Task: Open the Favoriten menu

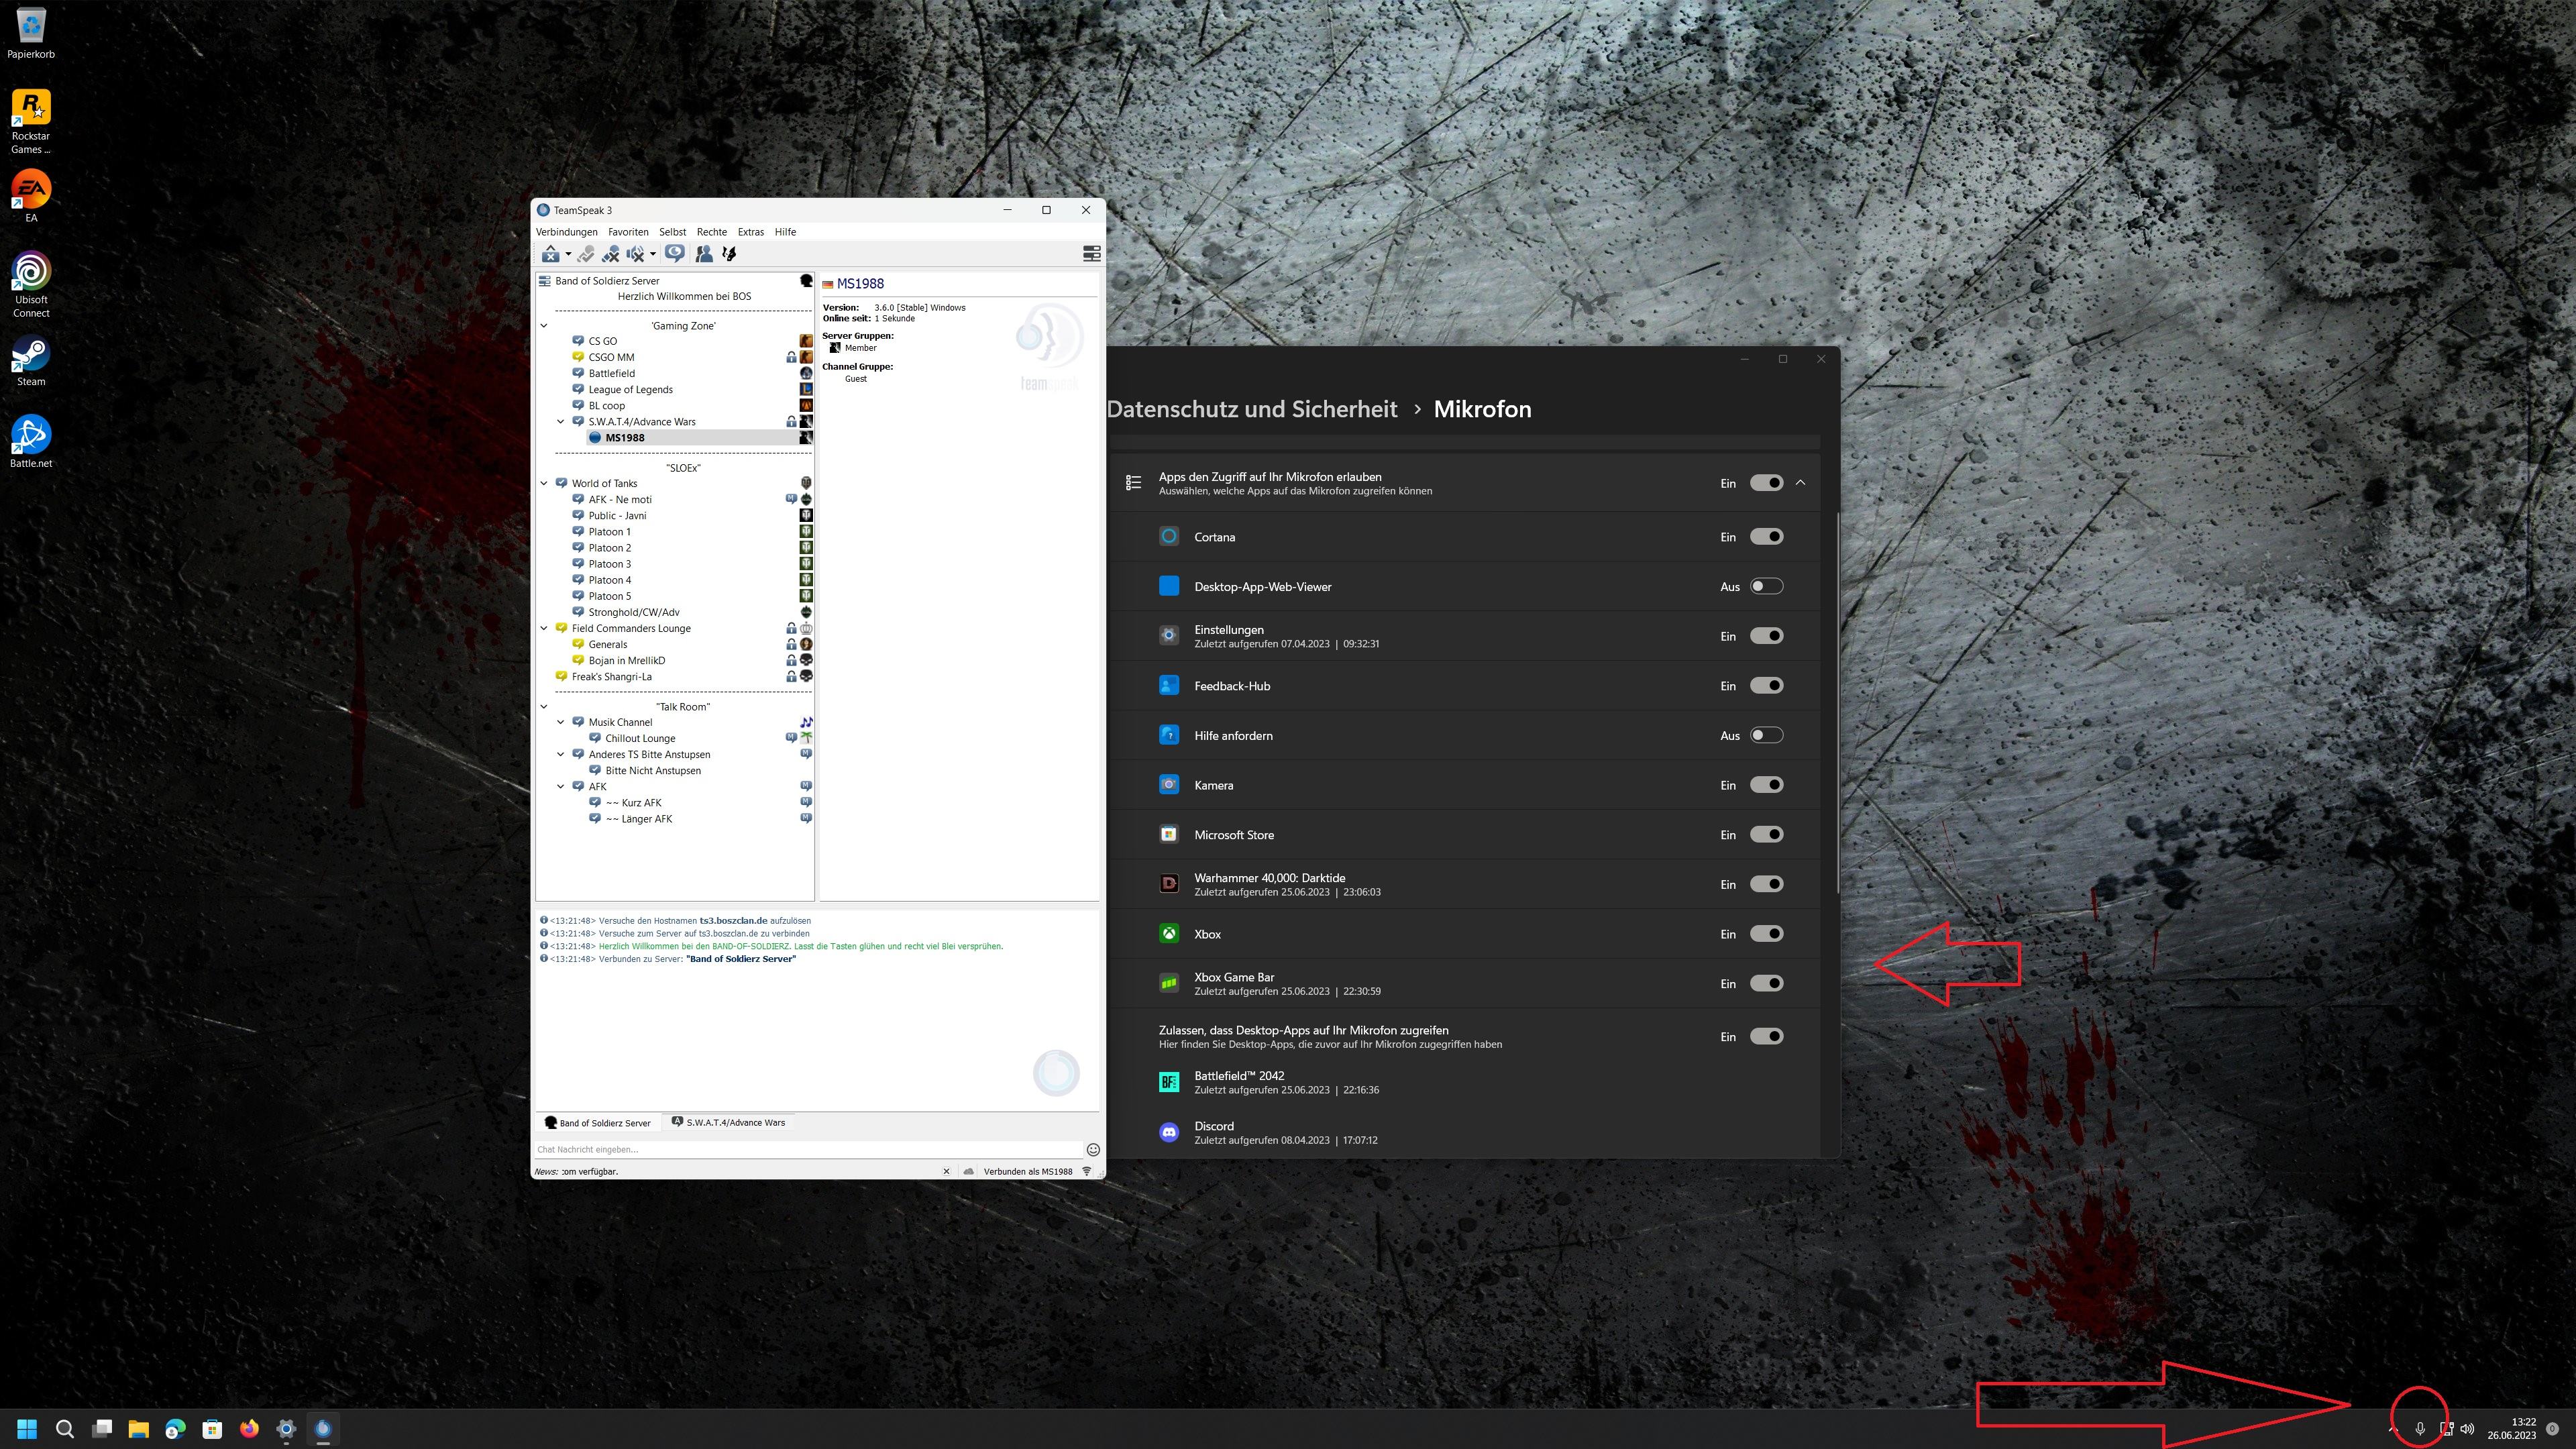Action: pyautogui.click(x=628, y=232)
